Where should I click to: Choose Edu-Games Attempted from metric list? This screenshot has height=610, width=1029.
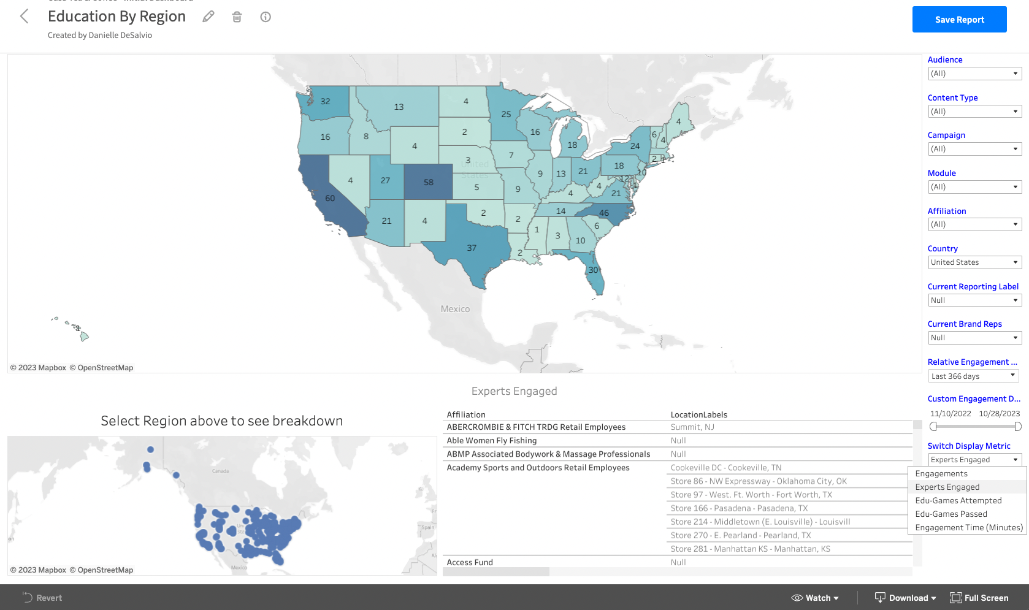(x=966, y=501)
